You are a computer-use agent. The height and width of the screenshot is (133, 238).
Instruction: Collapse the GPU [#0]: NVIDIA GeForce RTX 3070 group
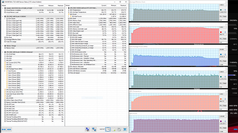tap(67, 8)
